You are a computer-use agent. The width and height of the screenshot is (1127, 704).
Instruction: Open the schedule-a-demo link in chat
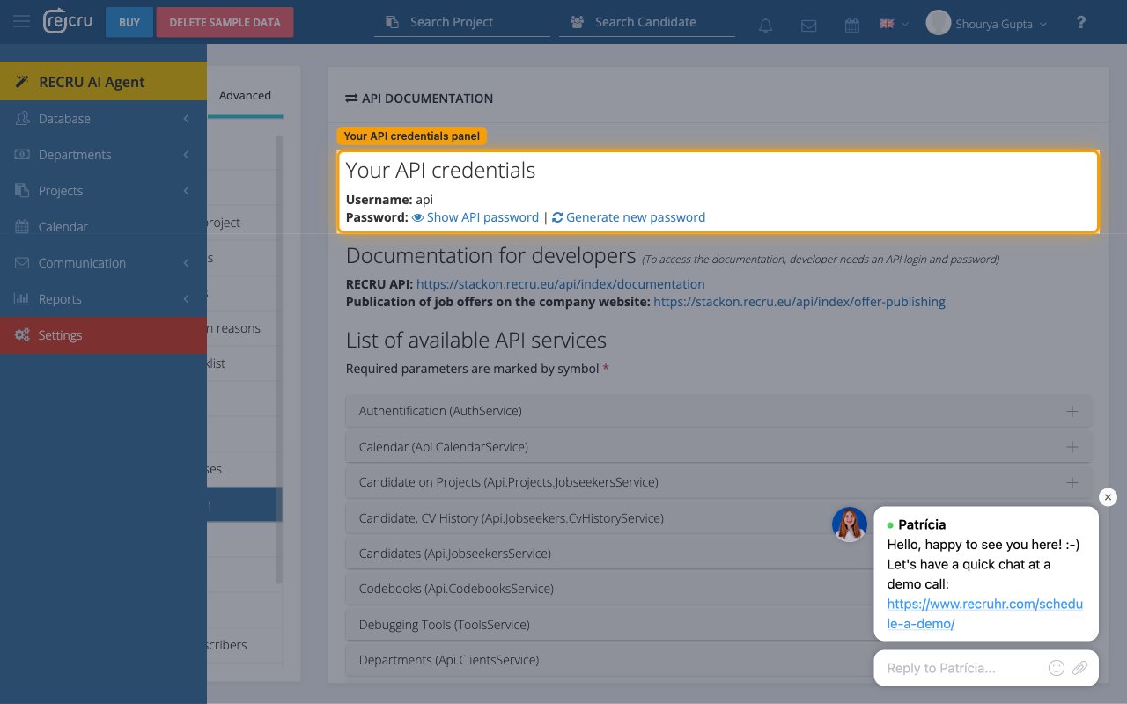(984, 614)
